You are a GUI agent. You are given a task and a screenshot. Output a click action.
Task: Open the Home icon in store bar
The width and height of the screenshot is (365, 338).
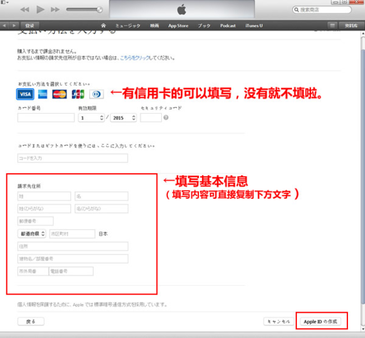(x=103, y=25)
